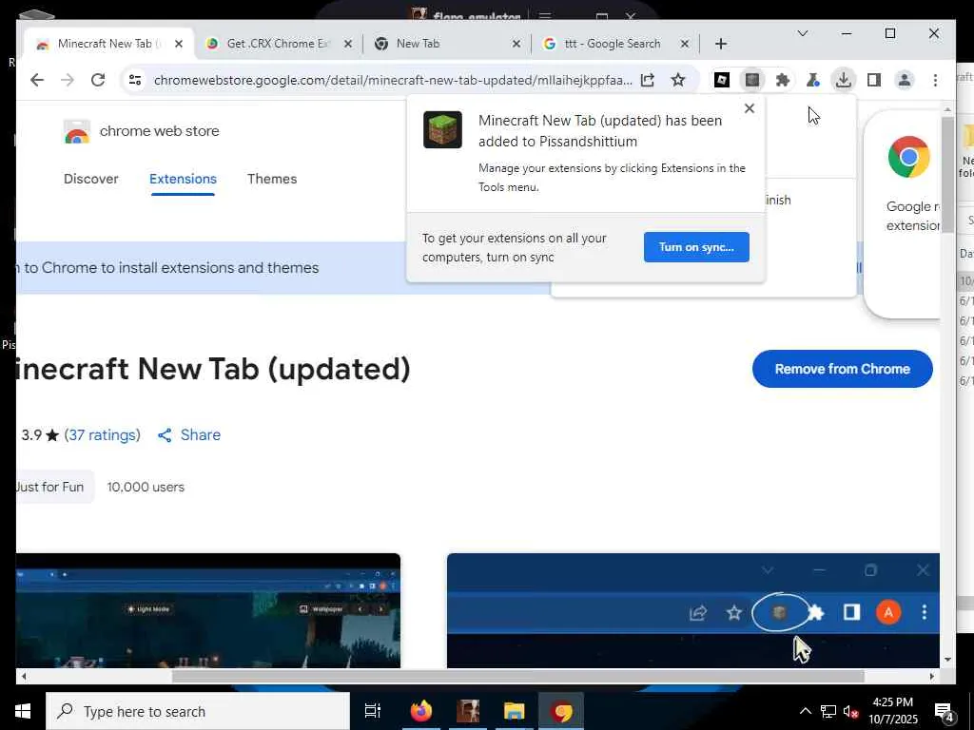Viewport: 974px width, 730px height.
Task: Launch Firefox from the taskbar
Action: (x=421, y=711)
